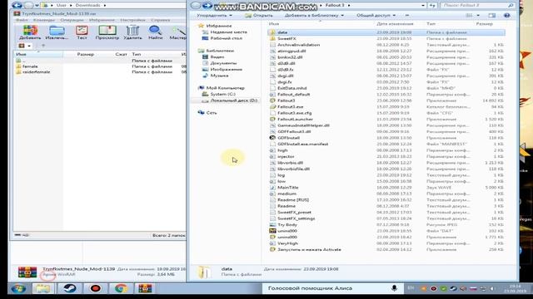Image resolution: width=533 pixels, height=299 pixels.
Task: Select the parent folder '..' row in WinRAR
Action: 100,61
